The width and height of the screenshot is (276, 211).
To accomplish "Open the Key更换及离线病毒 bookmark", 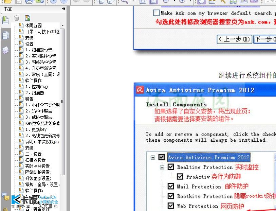I will tap(42, 123).
